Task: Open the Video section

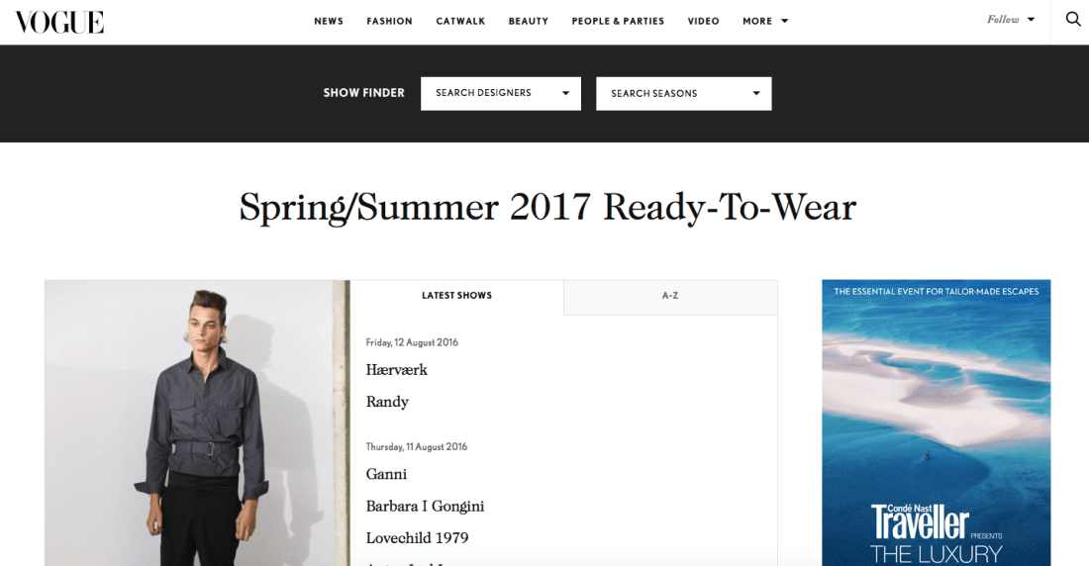Action: click(x=704, y=21)
